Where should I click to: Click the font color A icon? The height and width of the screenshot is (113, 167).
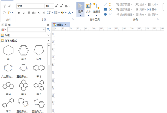pyautogui.click(x=69, y=13)
